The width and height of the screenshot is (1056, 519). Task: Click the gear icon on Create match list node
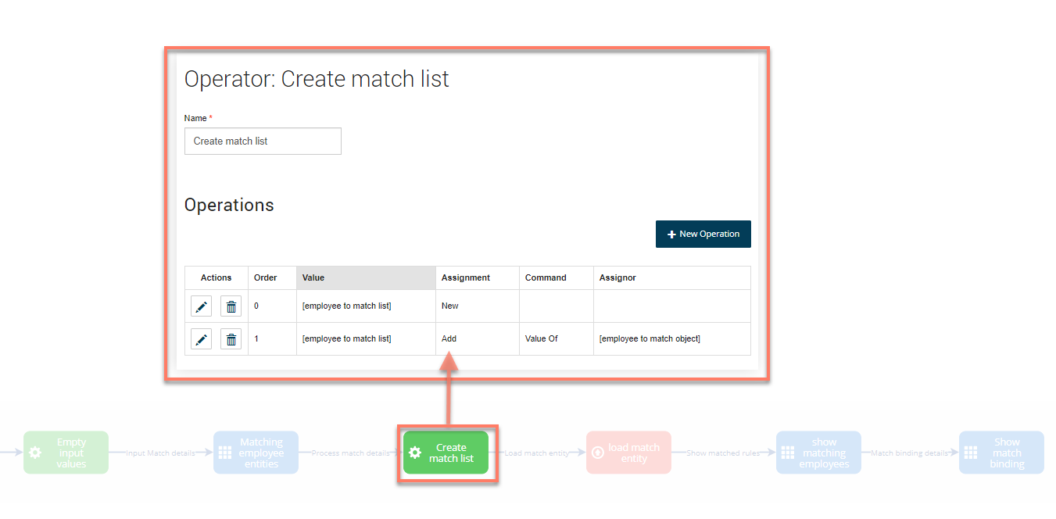[415, 452]
